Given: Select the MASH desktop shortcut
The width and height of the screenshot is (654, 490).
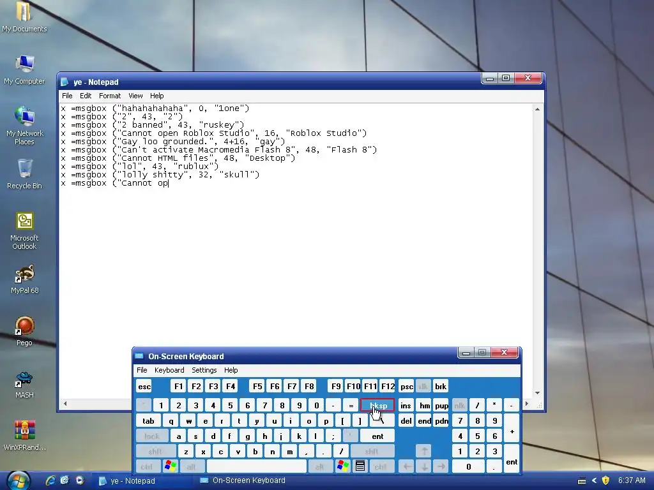Looking at the screenshot, I should pos(24,384).
